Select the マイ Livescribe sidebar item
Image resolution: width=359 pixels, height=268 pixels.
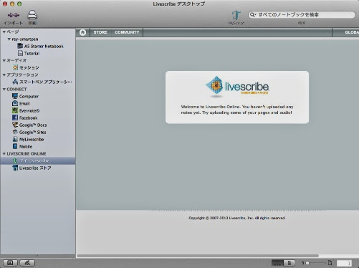[38, 161]
